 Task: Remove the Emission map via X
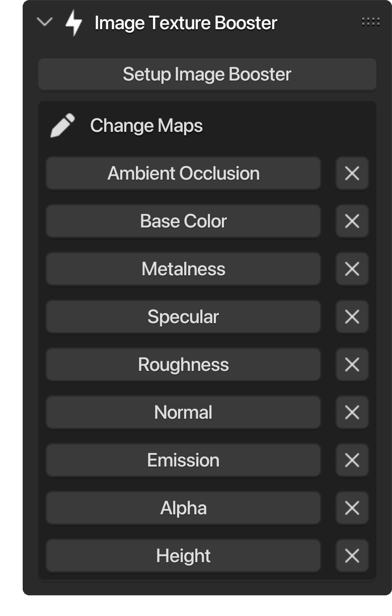352,460
